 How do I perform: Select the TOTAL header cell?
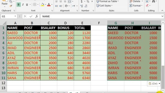click(x=82, y=28)
